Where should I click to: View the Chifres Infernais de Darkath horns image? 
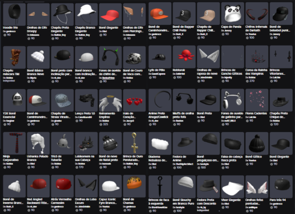coord(257,13)
